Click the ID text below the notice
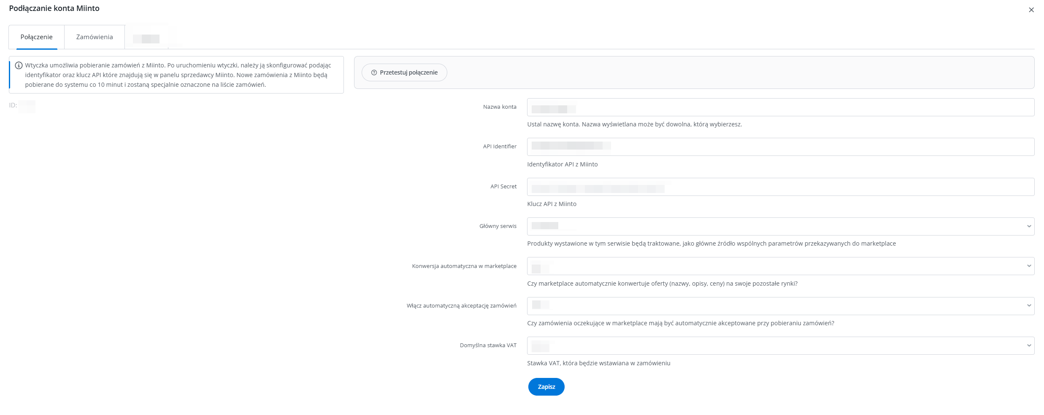The image size is (1044, 415). tap(13, 105)
